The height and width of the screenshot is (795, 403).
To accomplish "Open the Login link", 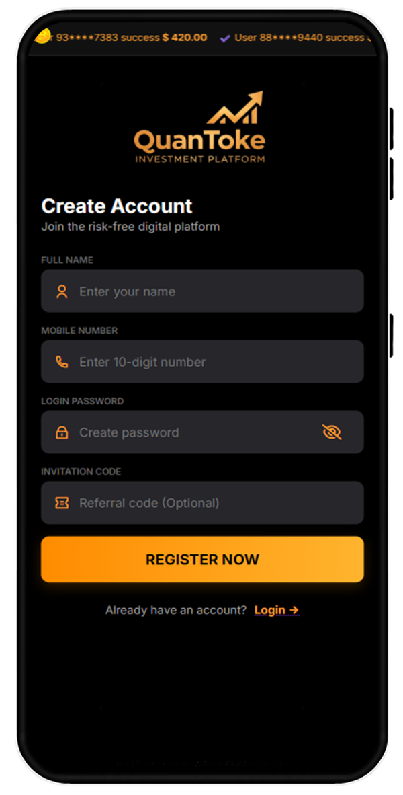I will click(276, 610).
